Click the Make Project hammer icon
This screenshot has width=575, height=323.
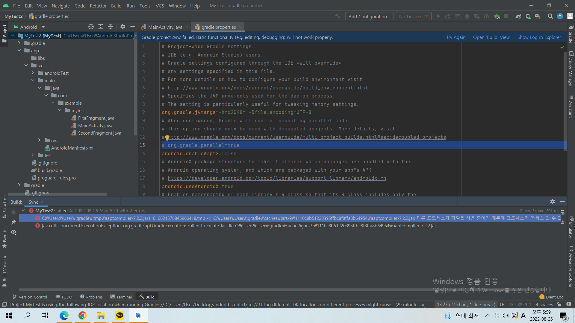[x=338, y=16]
